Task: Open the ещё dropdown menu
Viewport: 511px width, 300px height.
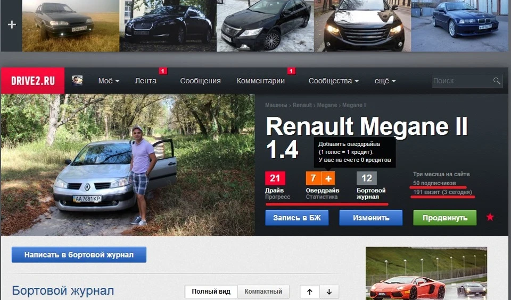Action: point(385,81)
